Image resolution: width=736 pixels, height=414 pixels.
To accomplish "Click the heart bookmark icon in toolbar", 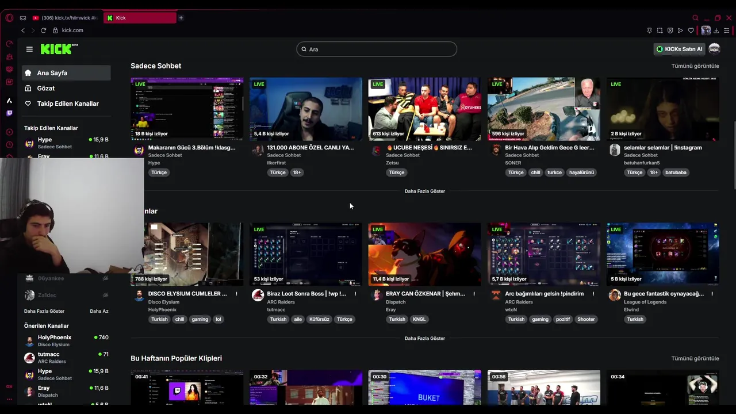I will point(691,30).
